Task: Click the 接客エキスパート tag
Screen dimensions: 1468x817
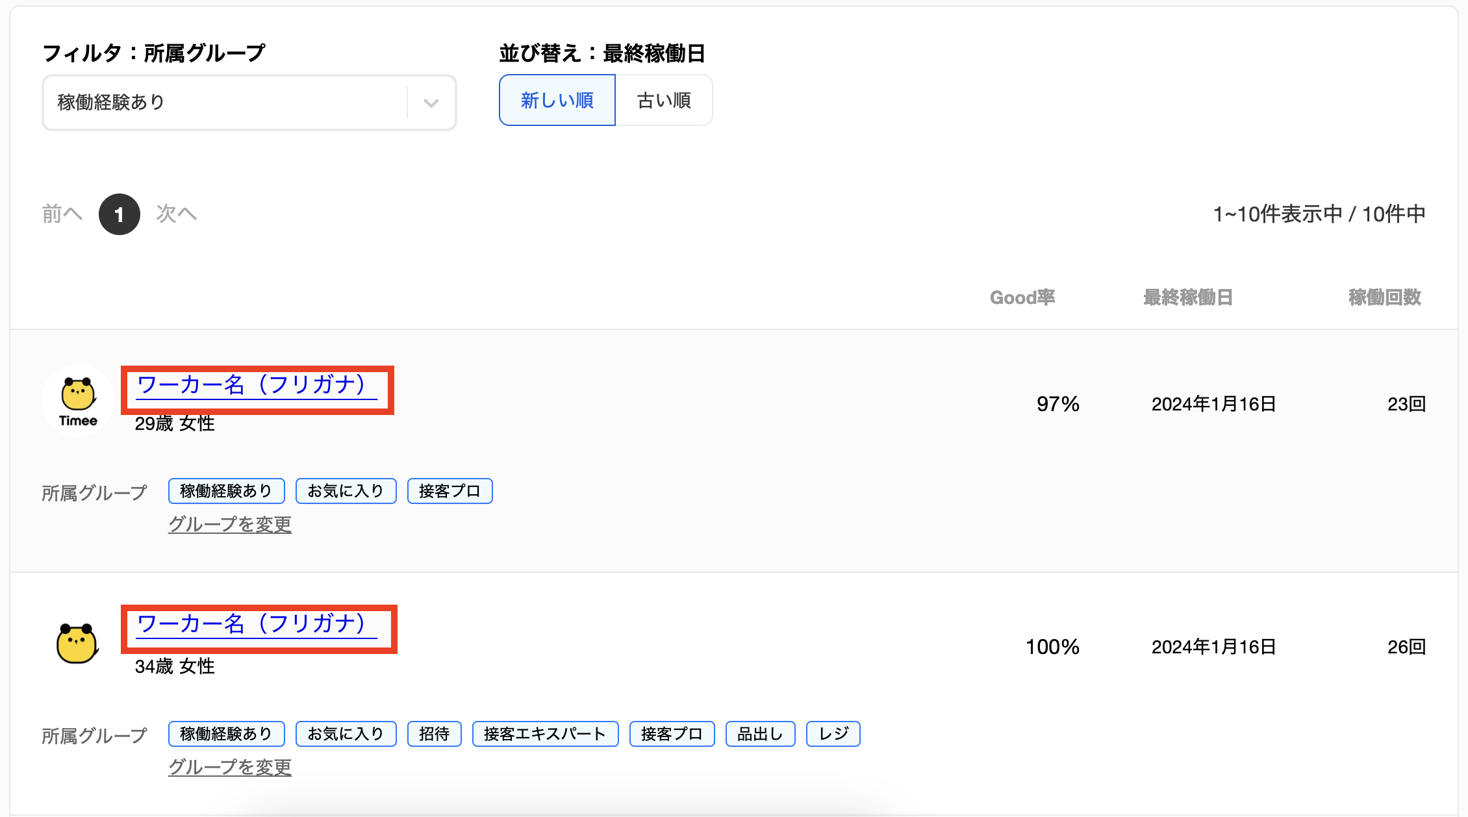Action: coord(545,734)
